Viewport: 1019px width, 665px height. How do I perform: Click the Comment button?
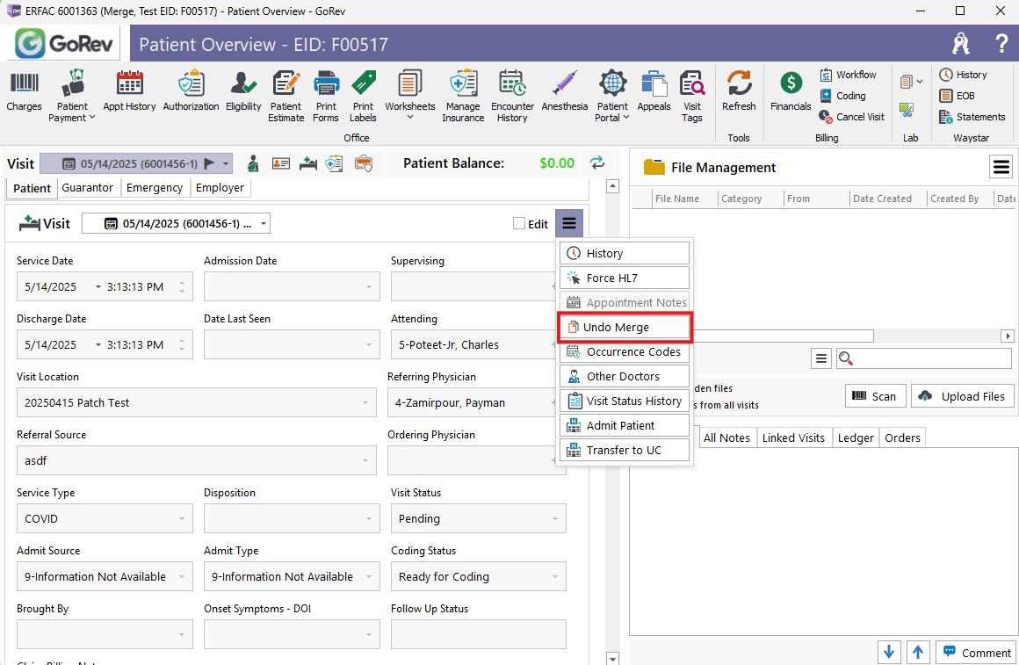[977, 652]
